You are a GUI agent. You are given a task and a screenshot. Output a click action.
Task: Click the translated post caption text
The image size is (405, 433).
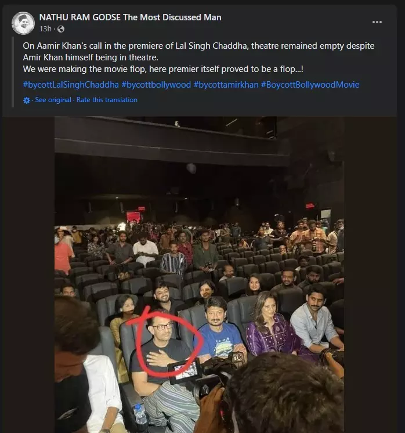tap(199, 57)
